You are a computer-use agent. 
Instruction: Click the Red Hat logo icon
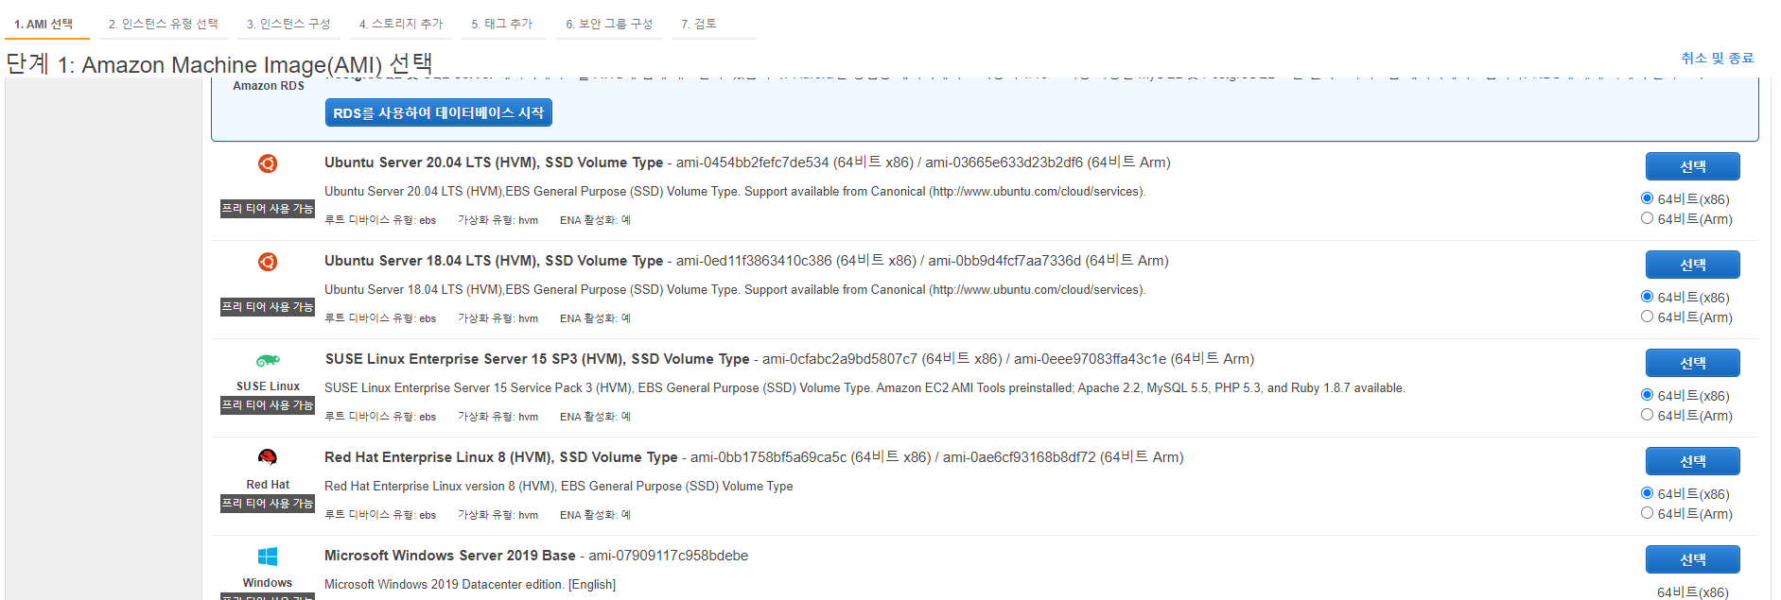point(268,457)
